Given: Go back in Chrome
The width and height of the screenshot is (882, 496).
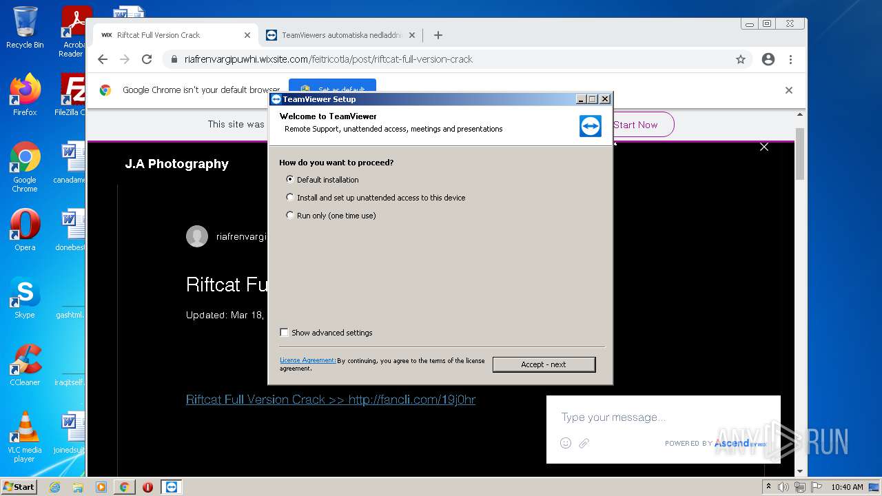Looking at the screenshot, I should pos(103,59).
